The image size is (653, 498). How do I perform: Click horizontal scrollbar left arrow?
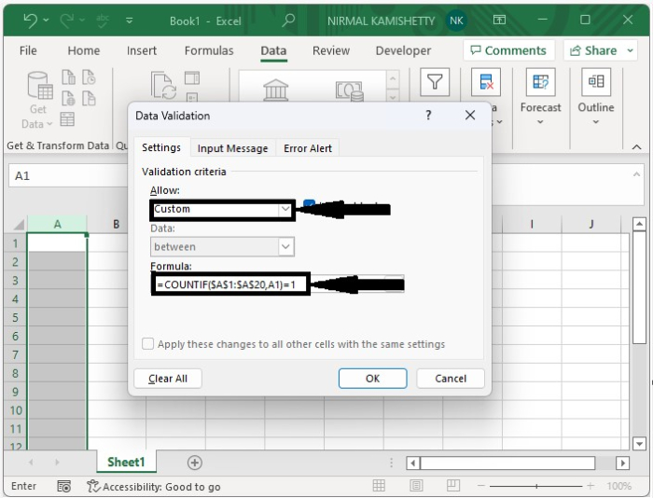click(x=413, y=463)
